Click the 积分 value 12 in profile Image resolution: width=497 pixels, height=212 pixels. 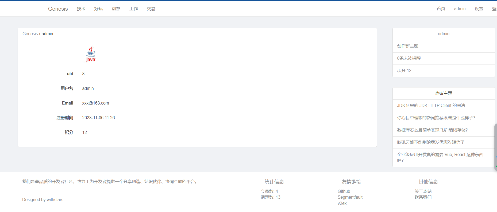click(x=84, y=133)
